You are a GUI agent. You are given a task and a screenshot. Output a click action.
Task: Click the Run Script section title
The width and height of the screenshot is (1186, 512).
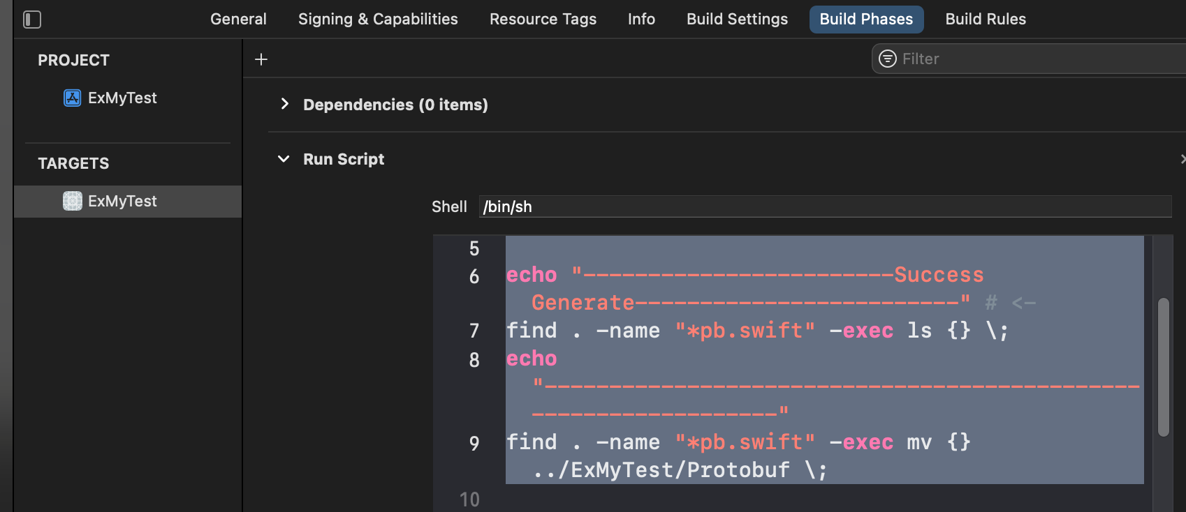pyautogui.click(x=344, y=159)
